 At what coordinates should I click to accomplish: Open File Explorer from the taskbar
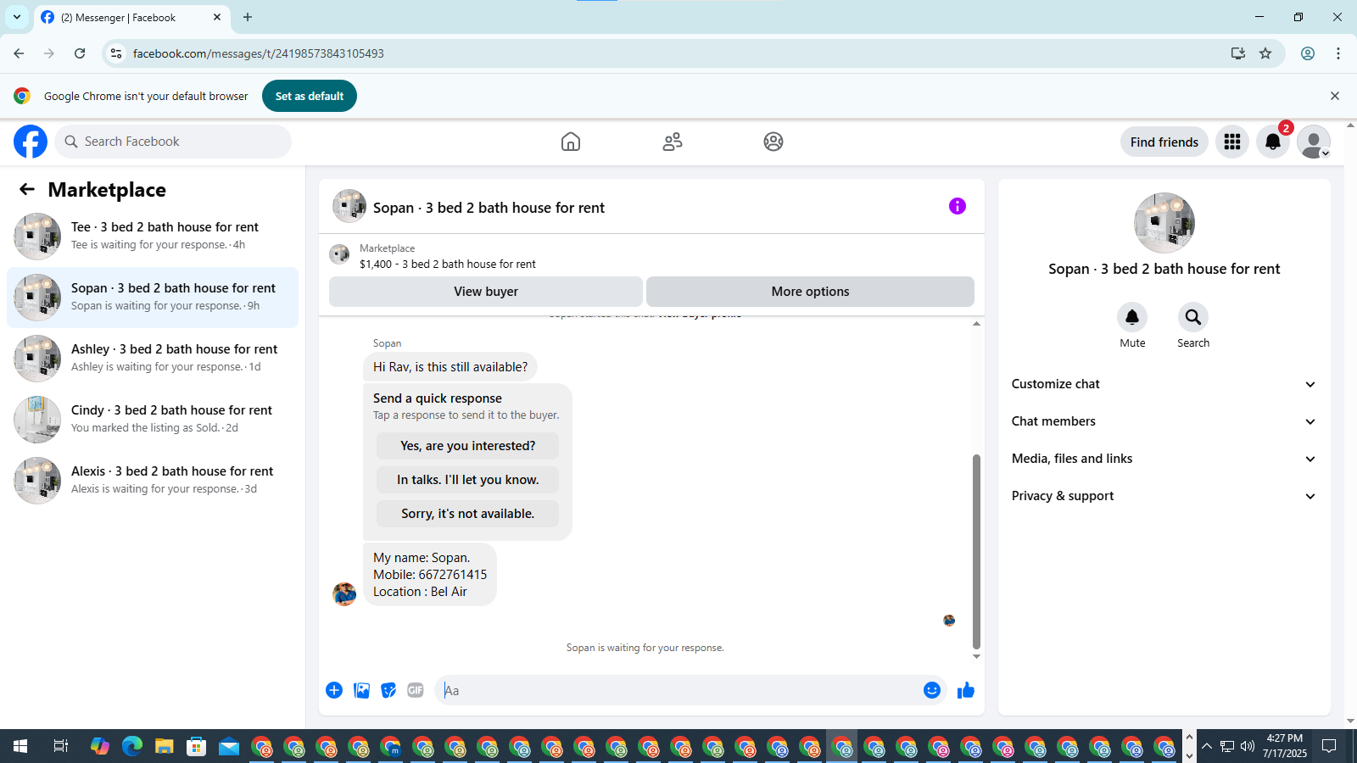pyautogui.click(x=165, y=746)
